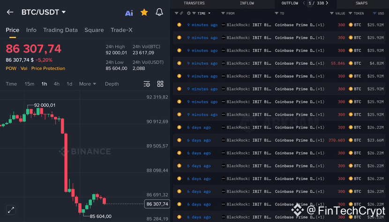Click the 85 604,00 low marker on the chart
The height and width of the screenshot is (222, 389).
pyautogui.click(x=100, y=216)
